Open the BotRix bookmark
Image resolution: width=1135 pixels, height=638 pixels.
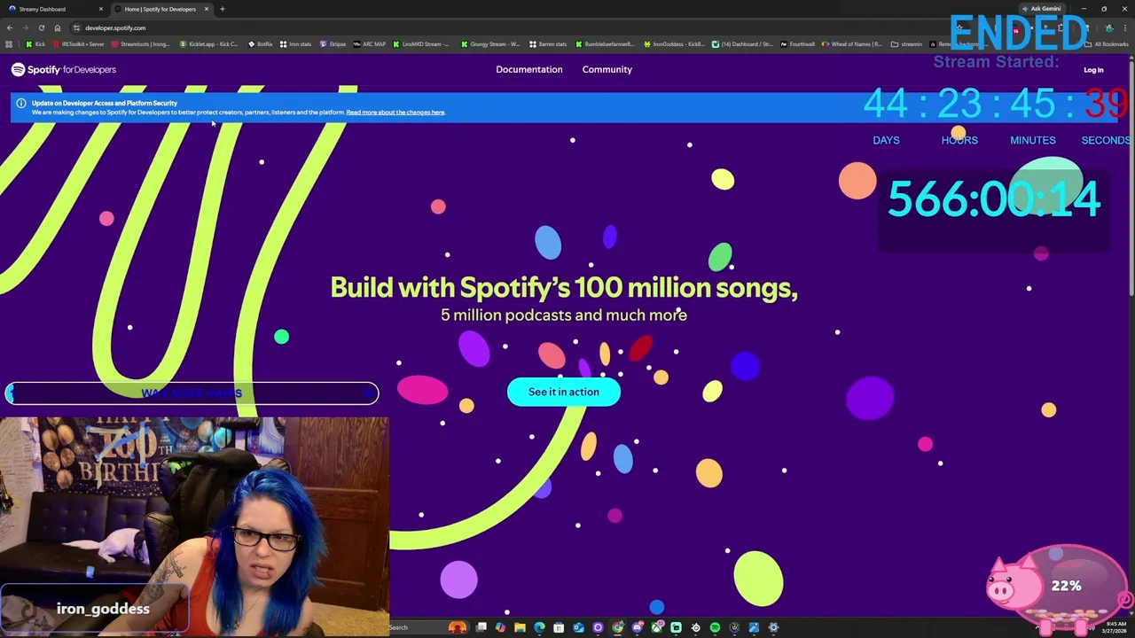260,43
